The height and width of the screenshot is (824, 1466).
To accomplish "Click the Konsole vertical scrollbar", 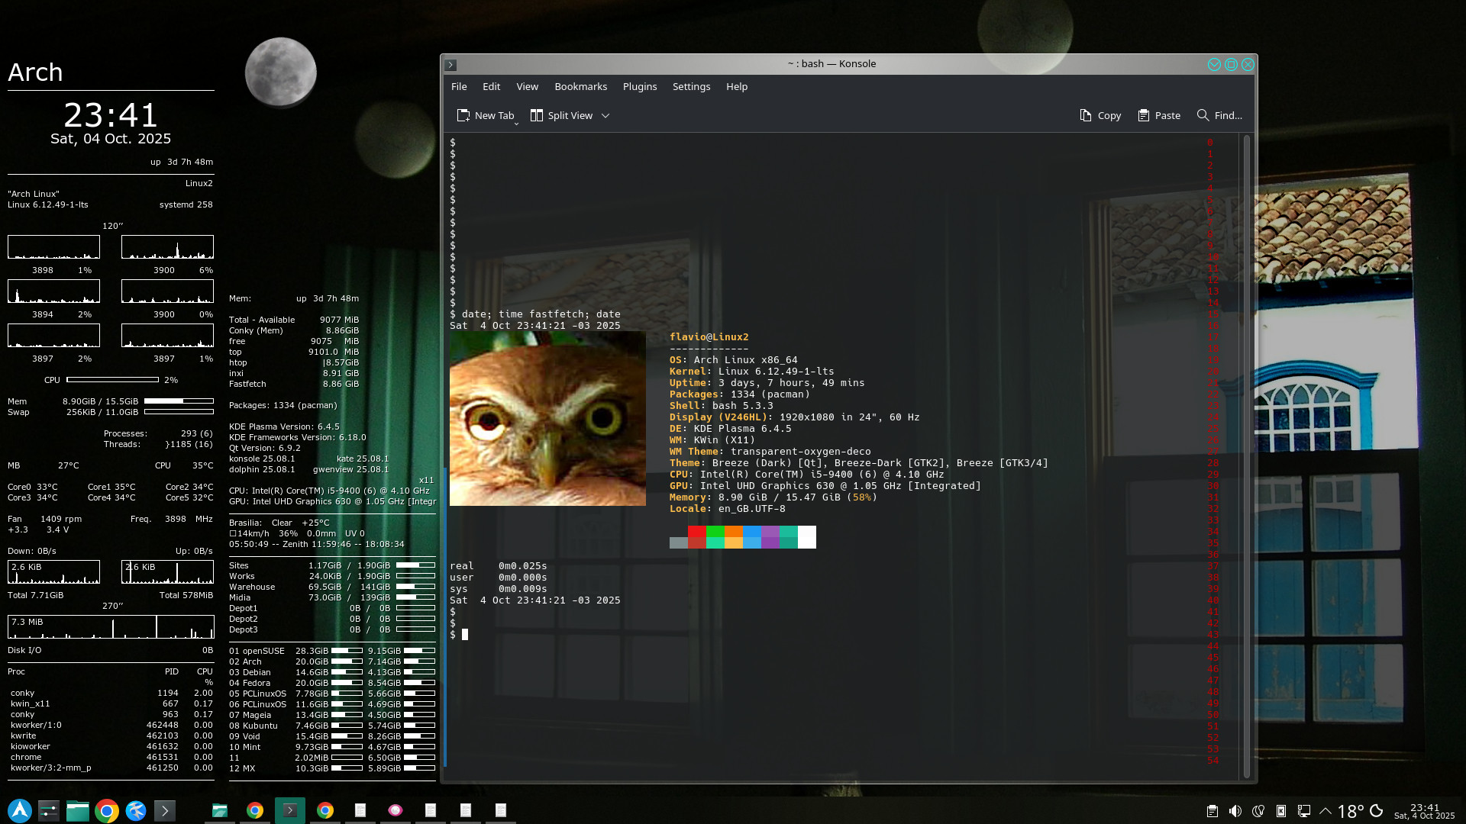I will pos(1247,458).
